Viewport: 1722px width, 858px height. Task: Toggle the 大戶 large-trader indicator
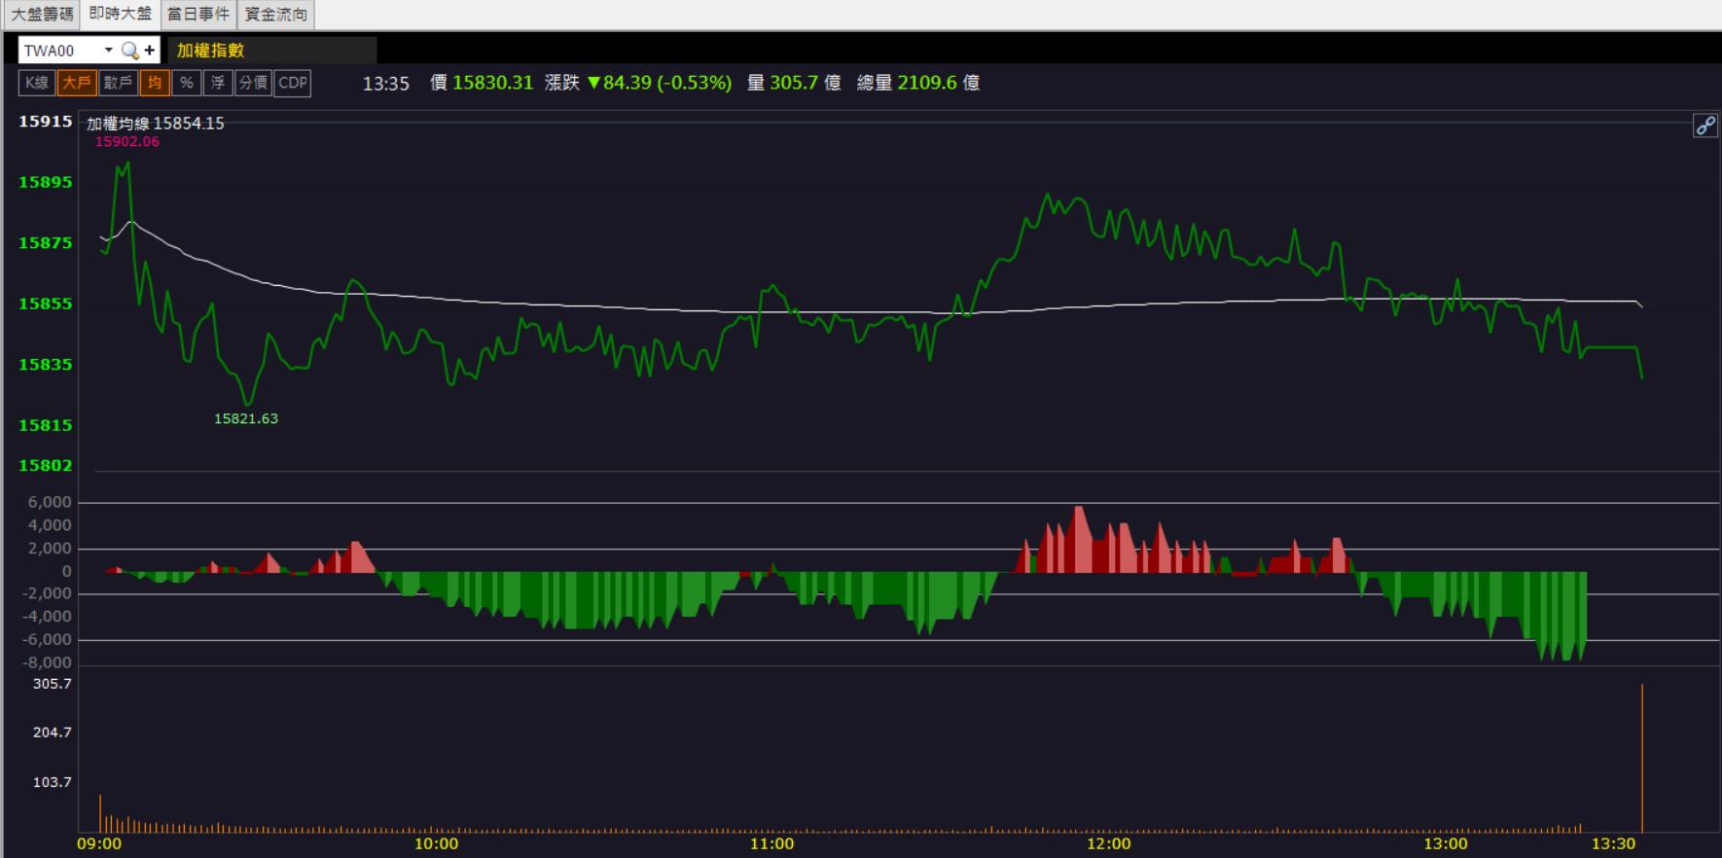click(x=76, y=83)
